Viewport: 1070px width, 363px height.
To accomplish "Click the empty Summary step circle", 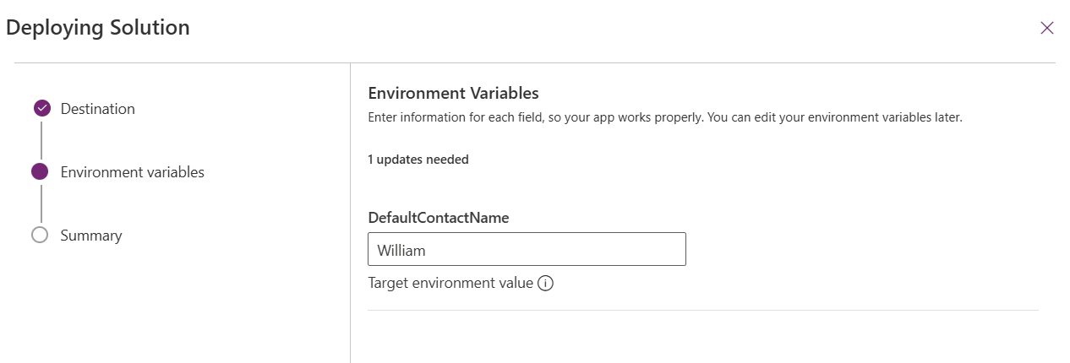I will [40, 236].
